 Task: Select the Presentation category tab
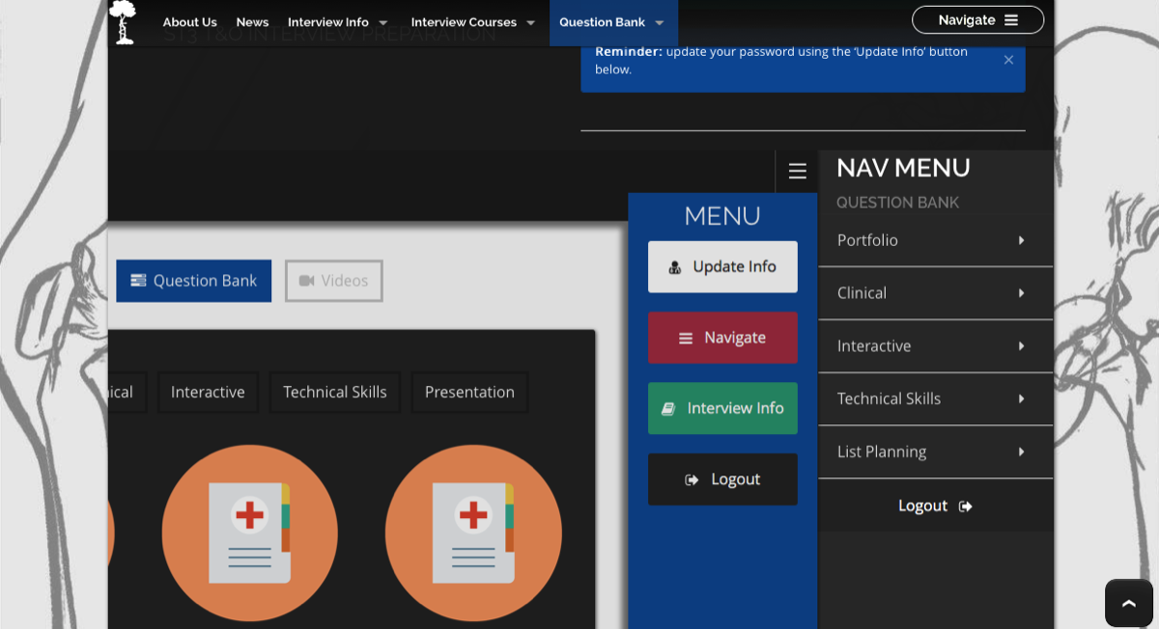(x=469, y=392)
